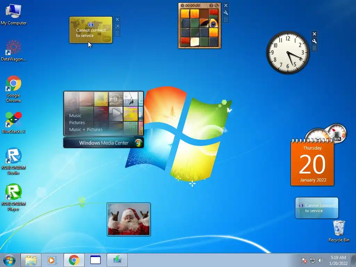
Task: Select the BlueStacks X desktop shortcut
Action: tap(14, 122)
